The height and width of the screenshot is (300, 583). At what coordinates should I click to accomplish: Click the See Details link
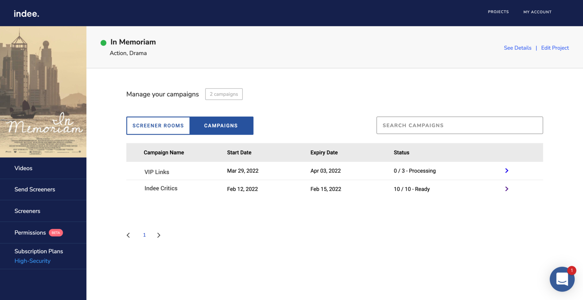(517, 48)
